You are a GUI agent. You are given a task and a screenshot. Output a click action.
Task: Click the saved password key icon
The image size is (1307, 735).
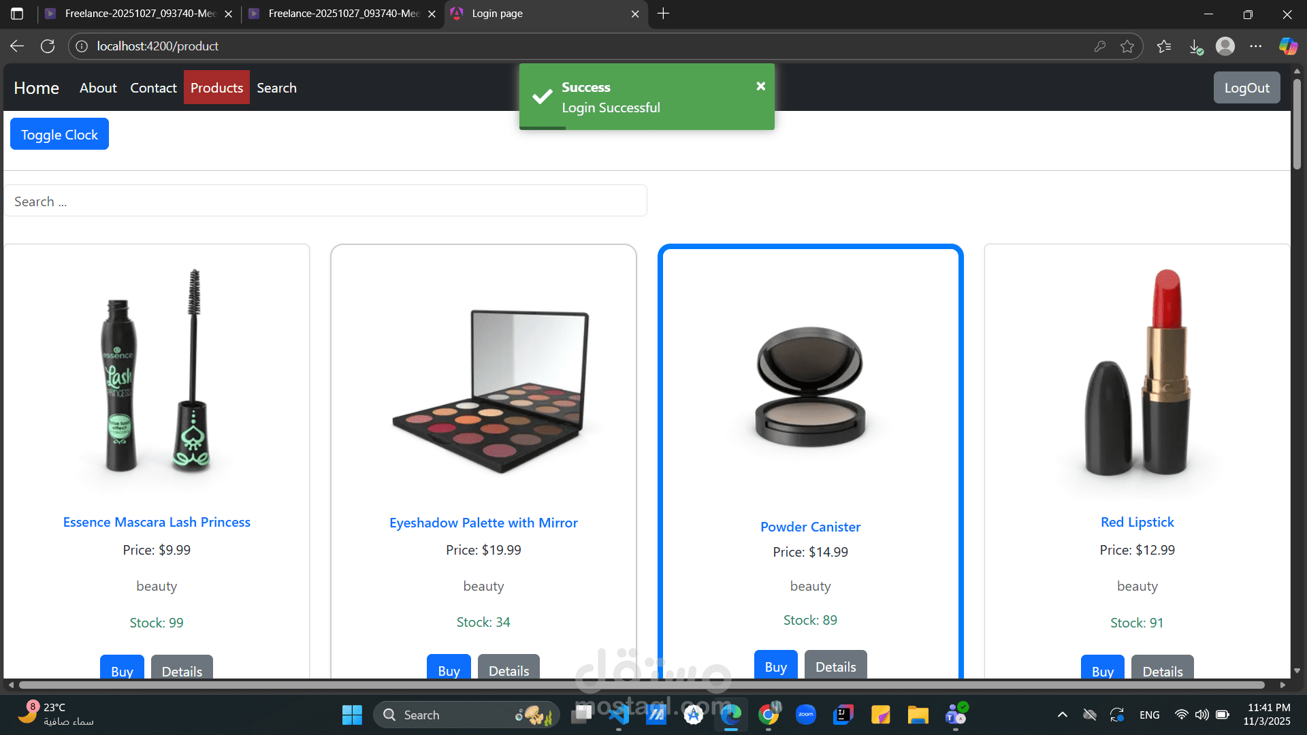pos(1099,46)
